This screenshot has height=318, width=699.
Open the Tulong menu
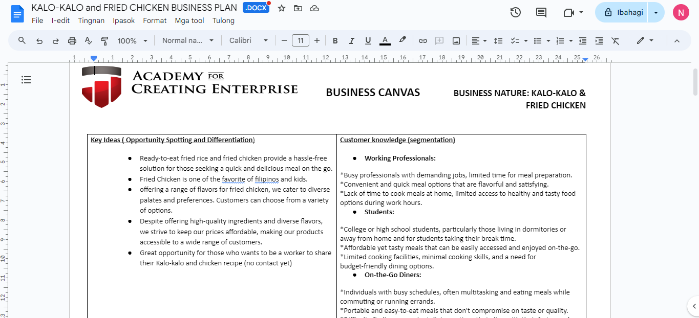pos(223,20)
